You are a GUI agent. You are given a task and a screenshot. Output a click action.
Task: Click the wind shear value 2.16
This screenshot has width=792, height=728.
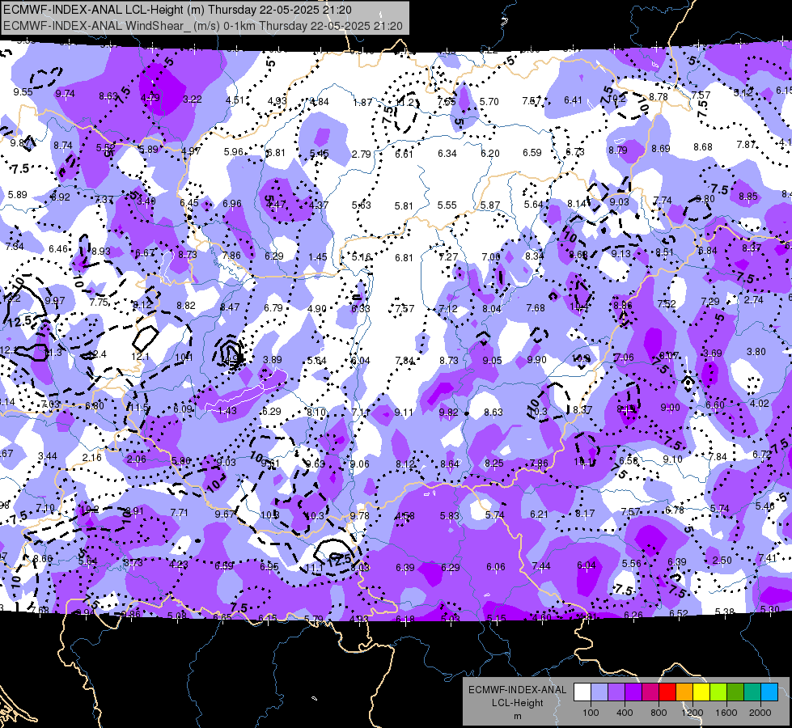[x=92, y=458]
